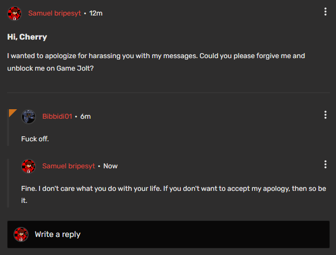
Task: Click Samuel bripesyt's avatar in the nested reply
Action: (29, 166)
